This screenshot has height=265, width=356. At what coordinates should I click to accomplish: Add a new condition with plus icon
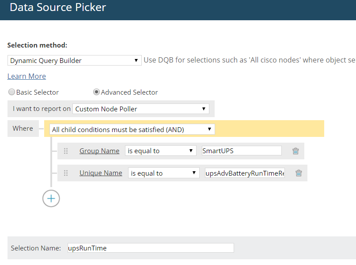click(x=51, y=199)
